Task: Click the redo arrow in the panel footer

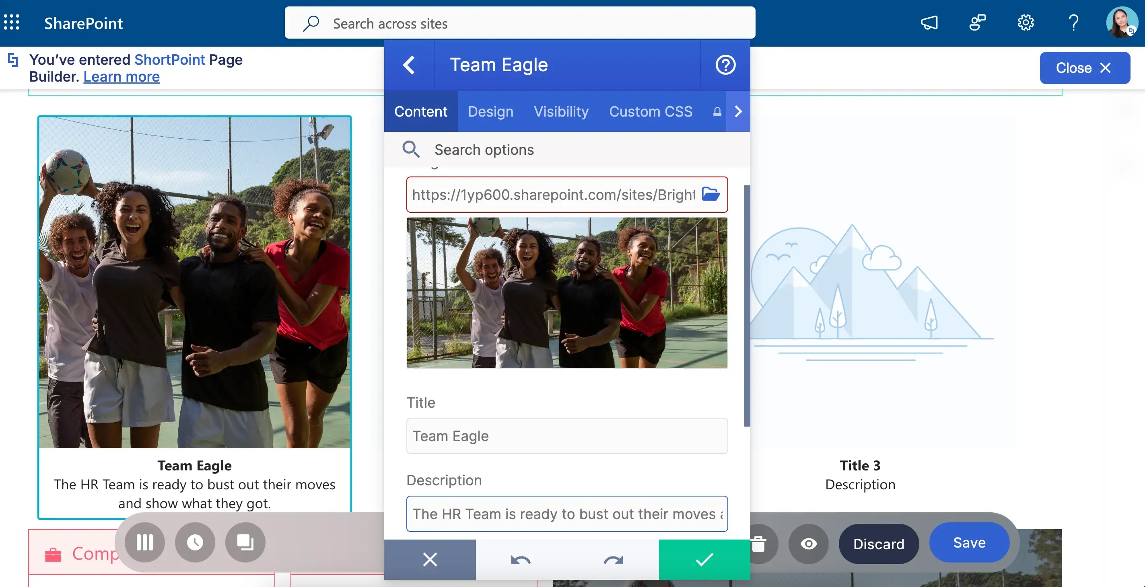Action: tap(613, 559)
